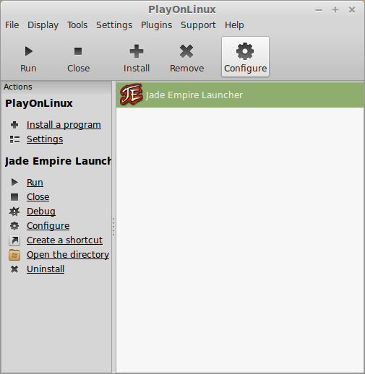Screen dimensions: 365x374
Task: Click the sidebar Settings link
Action: pyautogui.click(x=45, y=139)
